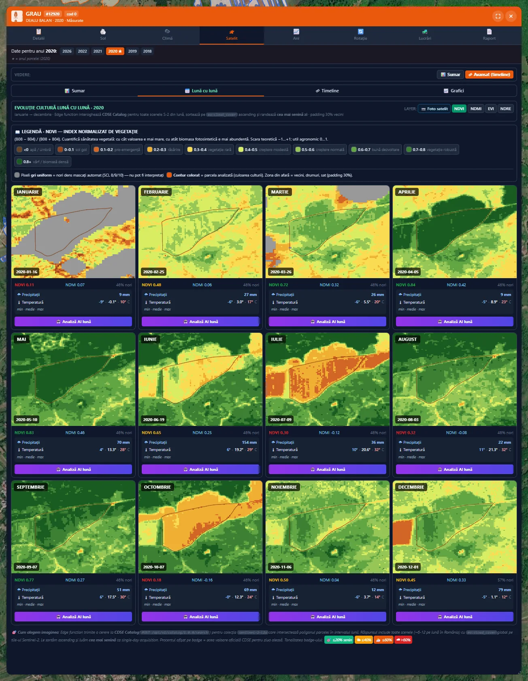Run Analiză AI lună for Ianuarie
Image resolution: width=528 pixels, height=681 pixels.
tap(73, 321)
